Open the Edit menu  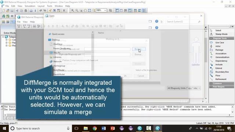(13, 6)
